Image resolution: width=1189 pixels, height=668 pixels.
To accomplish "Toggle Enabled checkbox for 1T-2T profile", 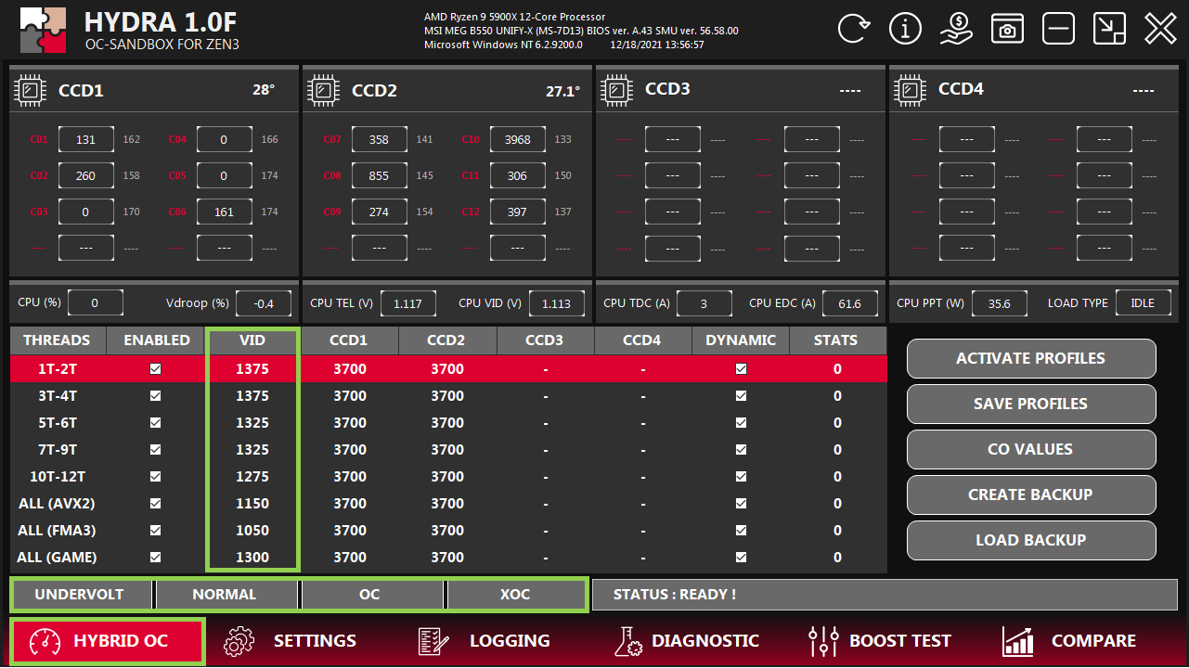I will pos(156,369).
